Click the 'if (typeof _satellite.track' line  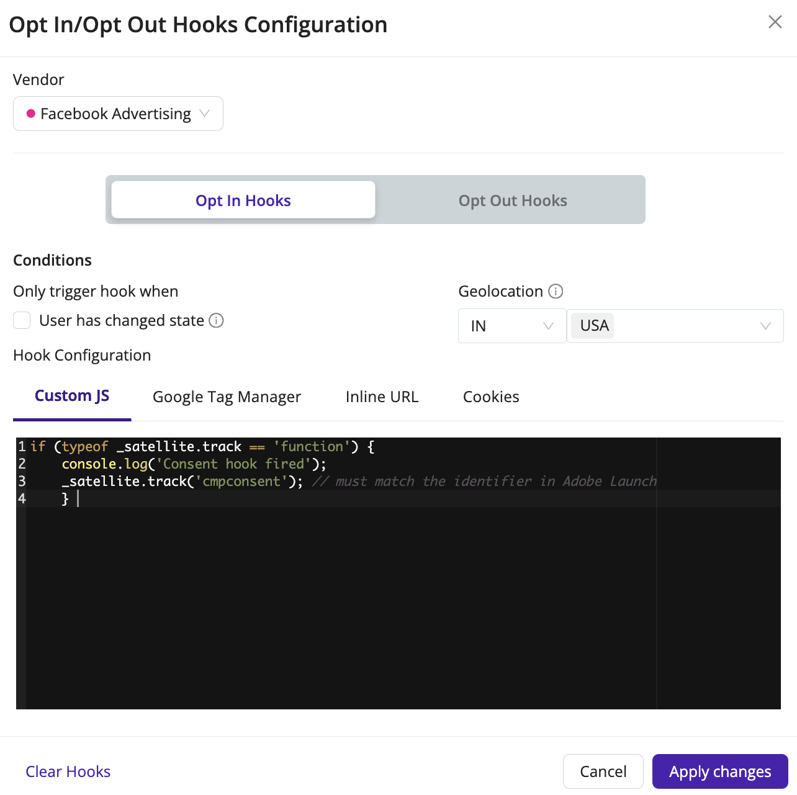[x=202, y=446]
